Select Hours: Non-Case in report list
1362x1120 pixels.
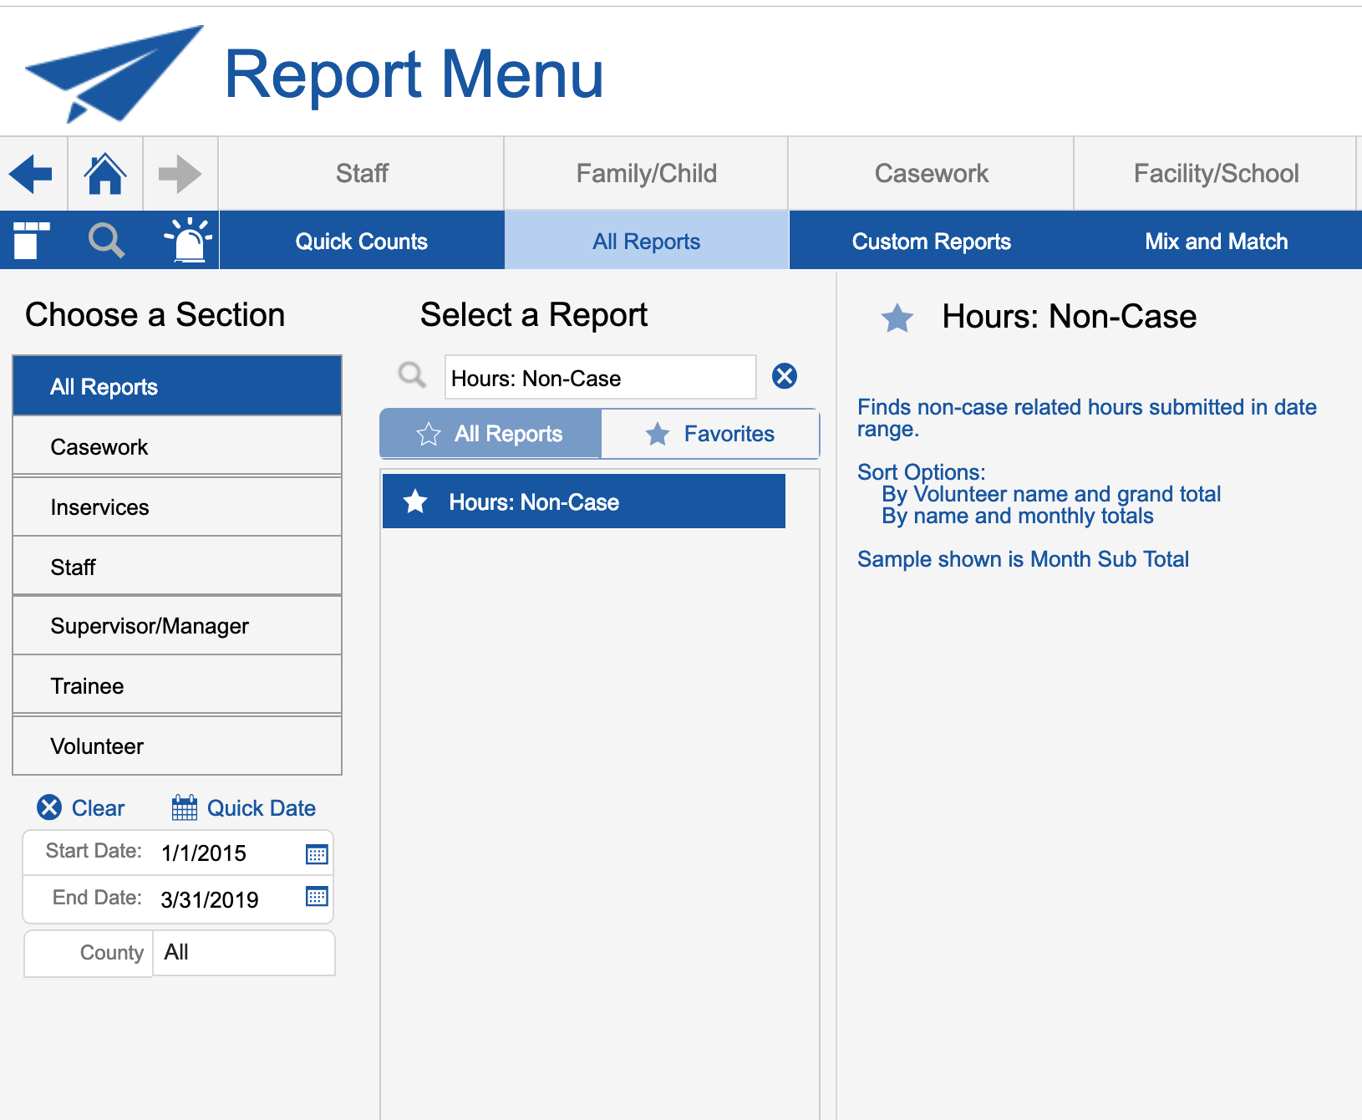click(x=583, y=501)
